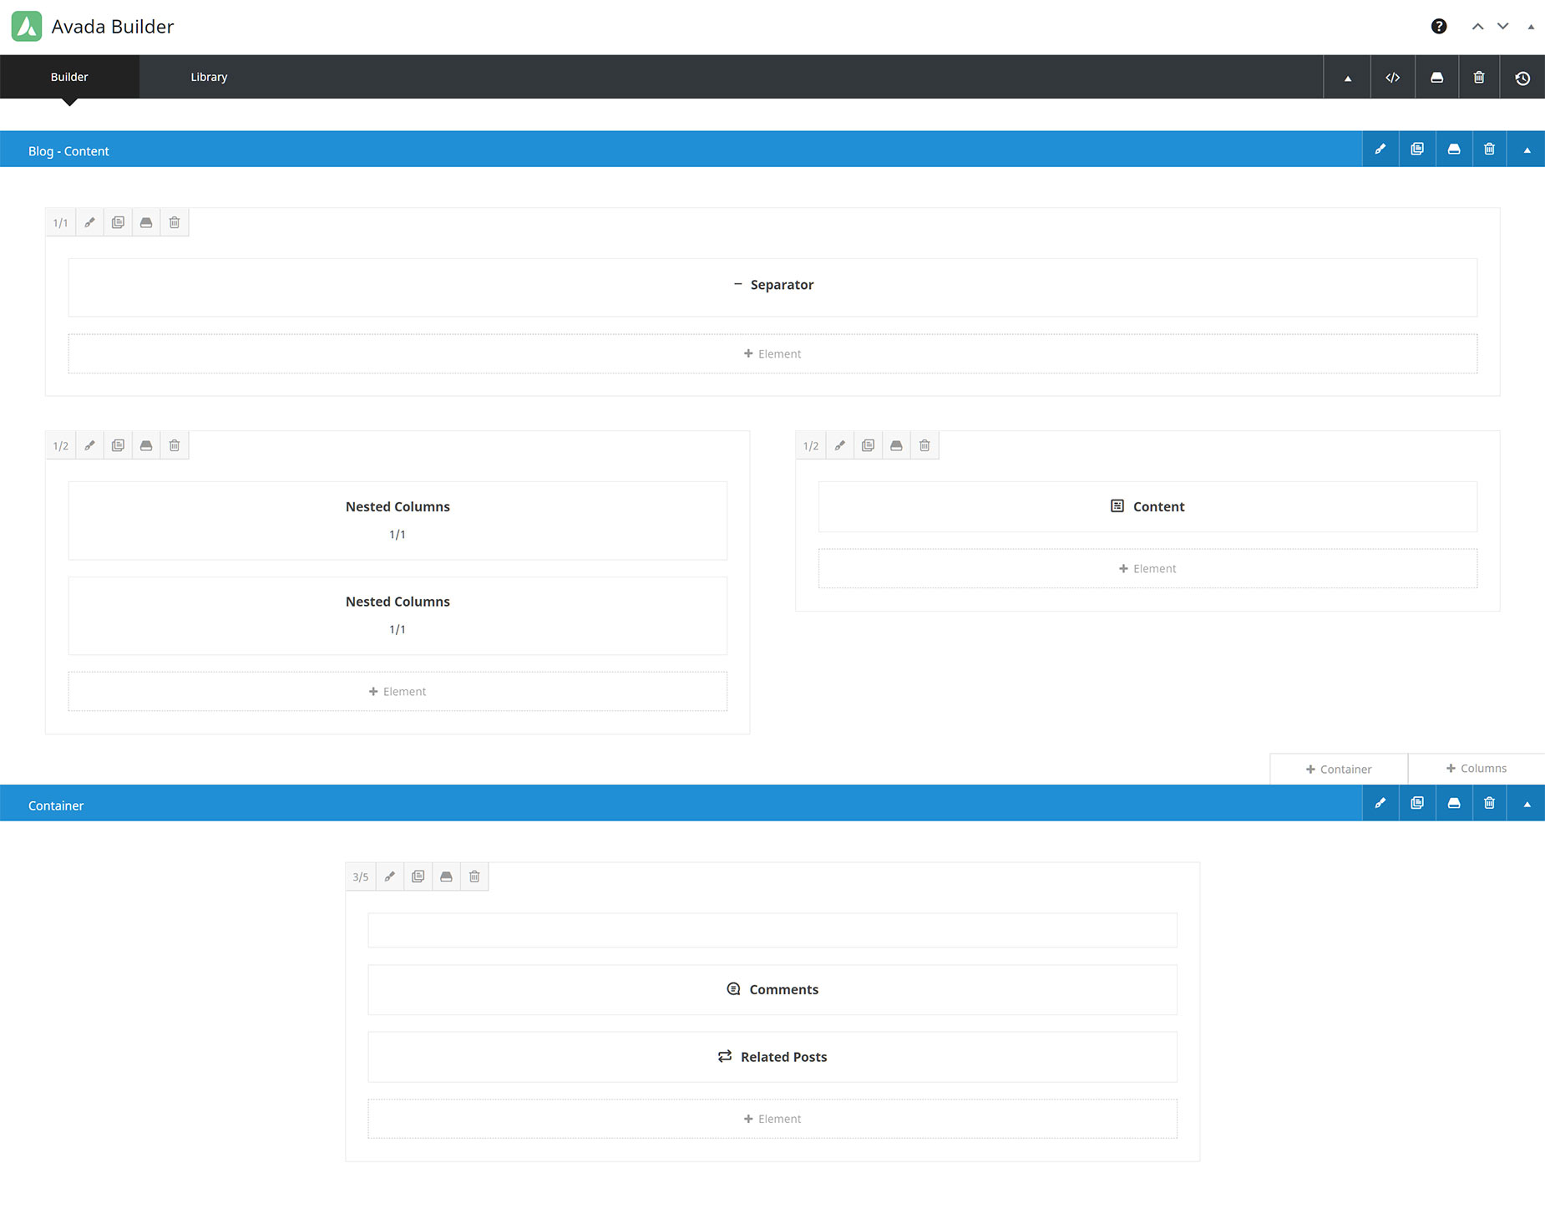Select the Separator element
The width and height of the screenshot is (1545, 1209).
pos(772,287)
